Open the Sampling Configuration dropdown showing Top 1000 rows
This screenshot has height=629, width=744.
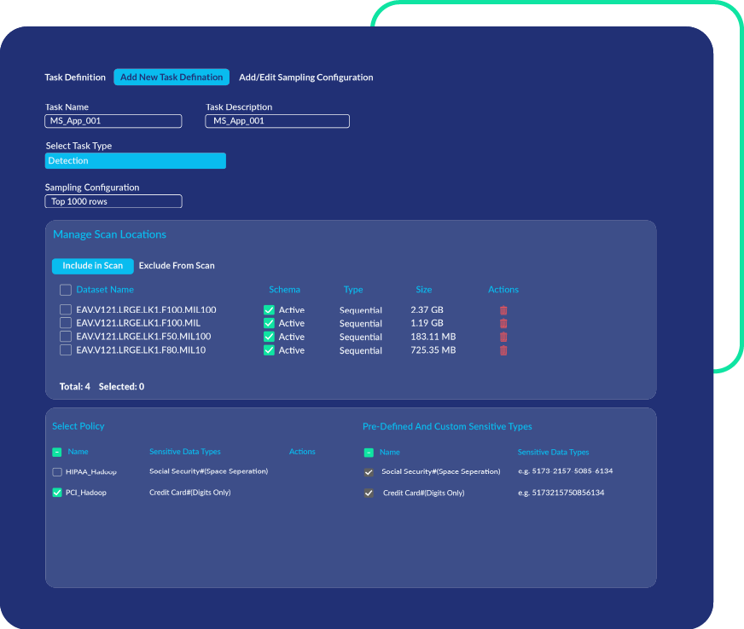click(113, 201)
